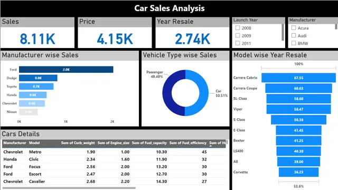
Task: Tick the Acura manufacturer checkbox
Action: pos(294,28)
